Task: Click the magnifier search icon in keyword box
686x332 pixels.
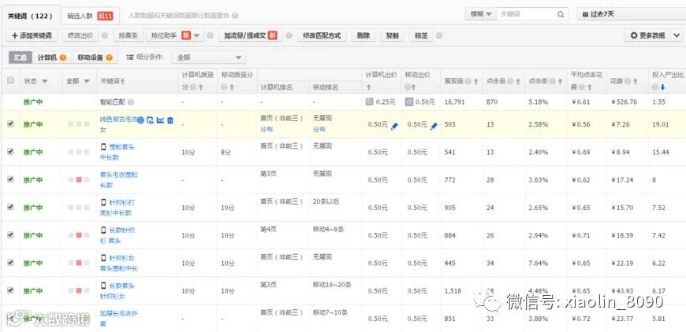Action: click(x=561, y=14)
